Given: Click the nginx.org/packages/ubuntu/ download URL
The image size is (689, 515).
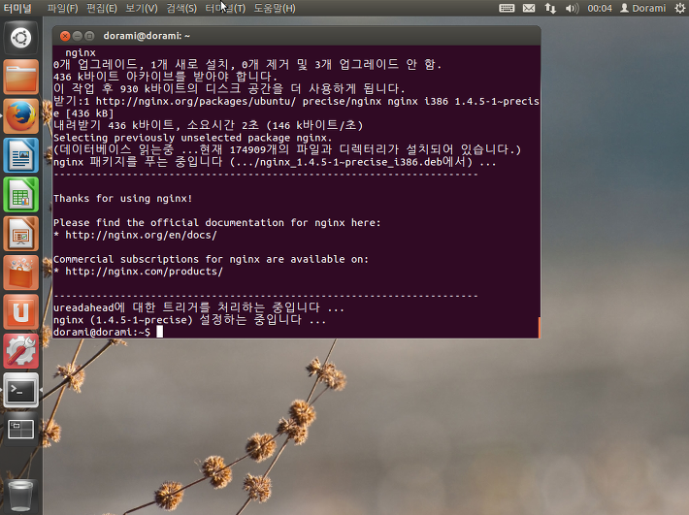Looking at the screenshot, I should 195,102.
